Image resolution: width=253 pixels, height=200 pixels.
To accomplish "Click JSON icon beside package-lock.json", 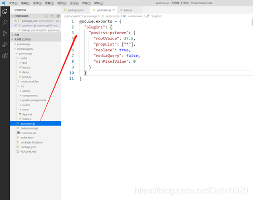I will click(18, 142).
